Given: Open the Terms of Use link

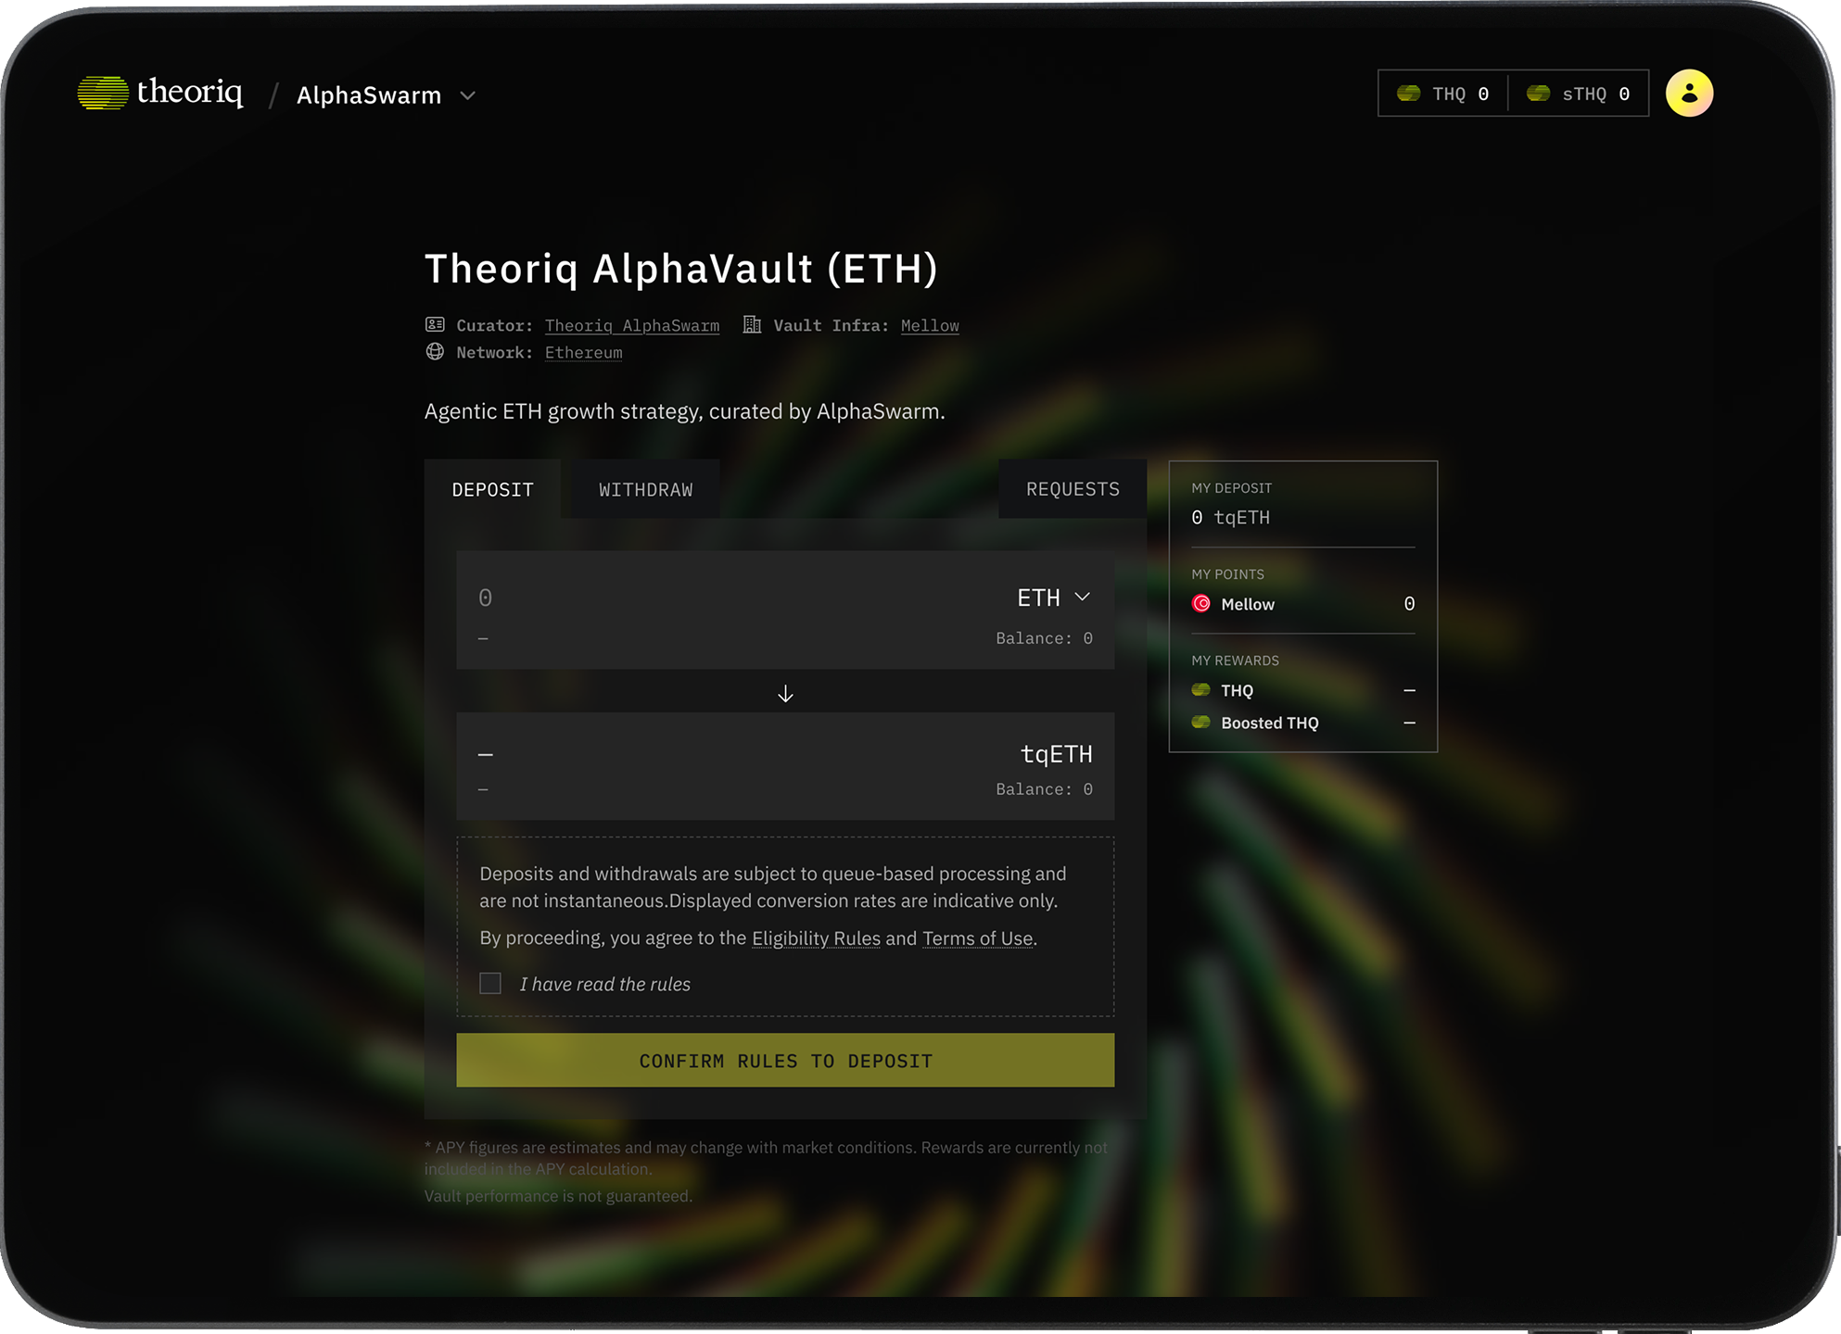Looking at the screenshot, I should (x=977, y=938).
